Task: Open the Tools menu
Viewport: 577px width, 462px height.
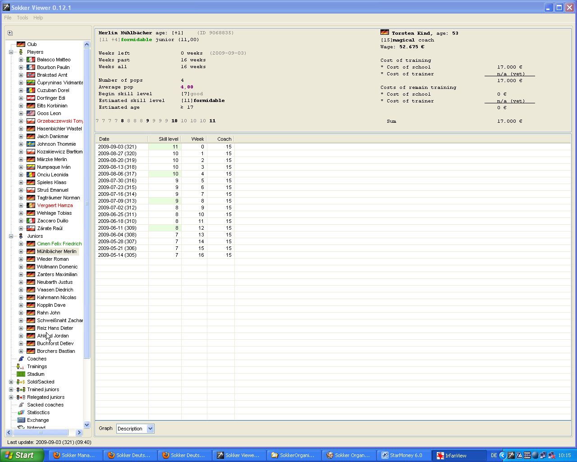Action: tap(23, 18)
